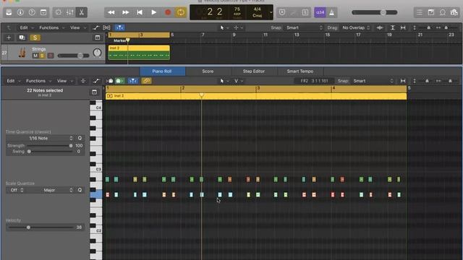463x260 pixels.
Task: Open the Mixer faders button
Action: pyautogui.click(x=70, y=12)
